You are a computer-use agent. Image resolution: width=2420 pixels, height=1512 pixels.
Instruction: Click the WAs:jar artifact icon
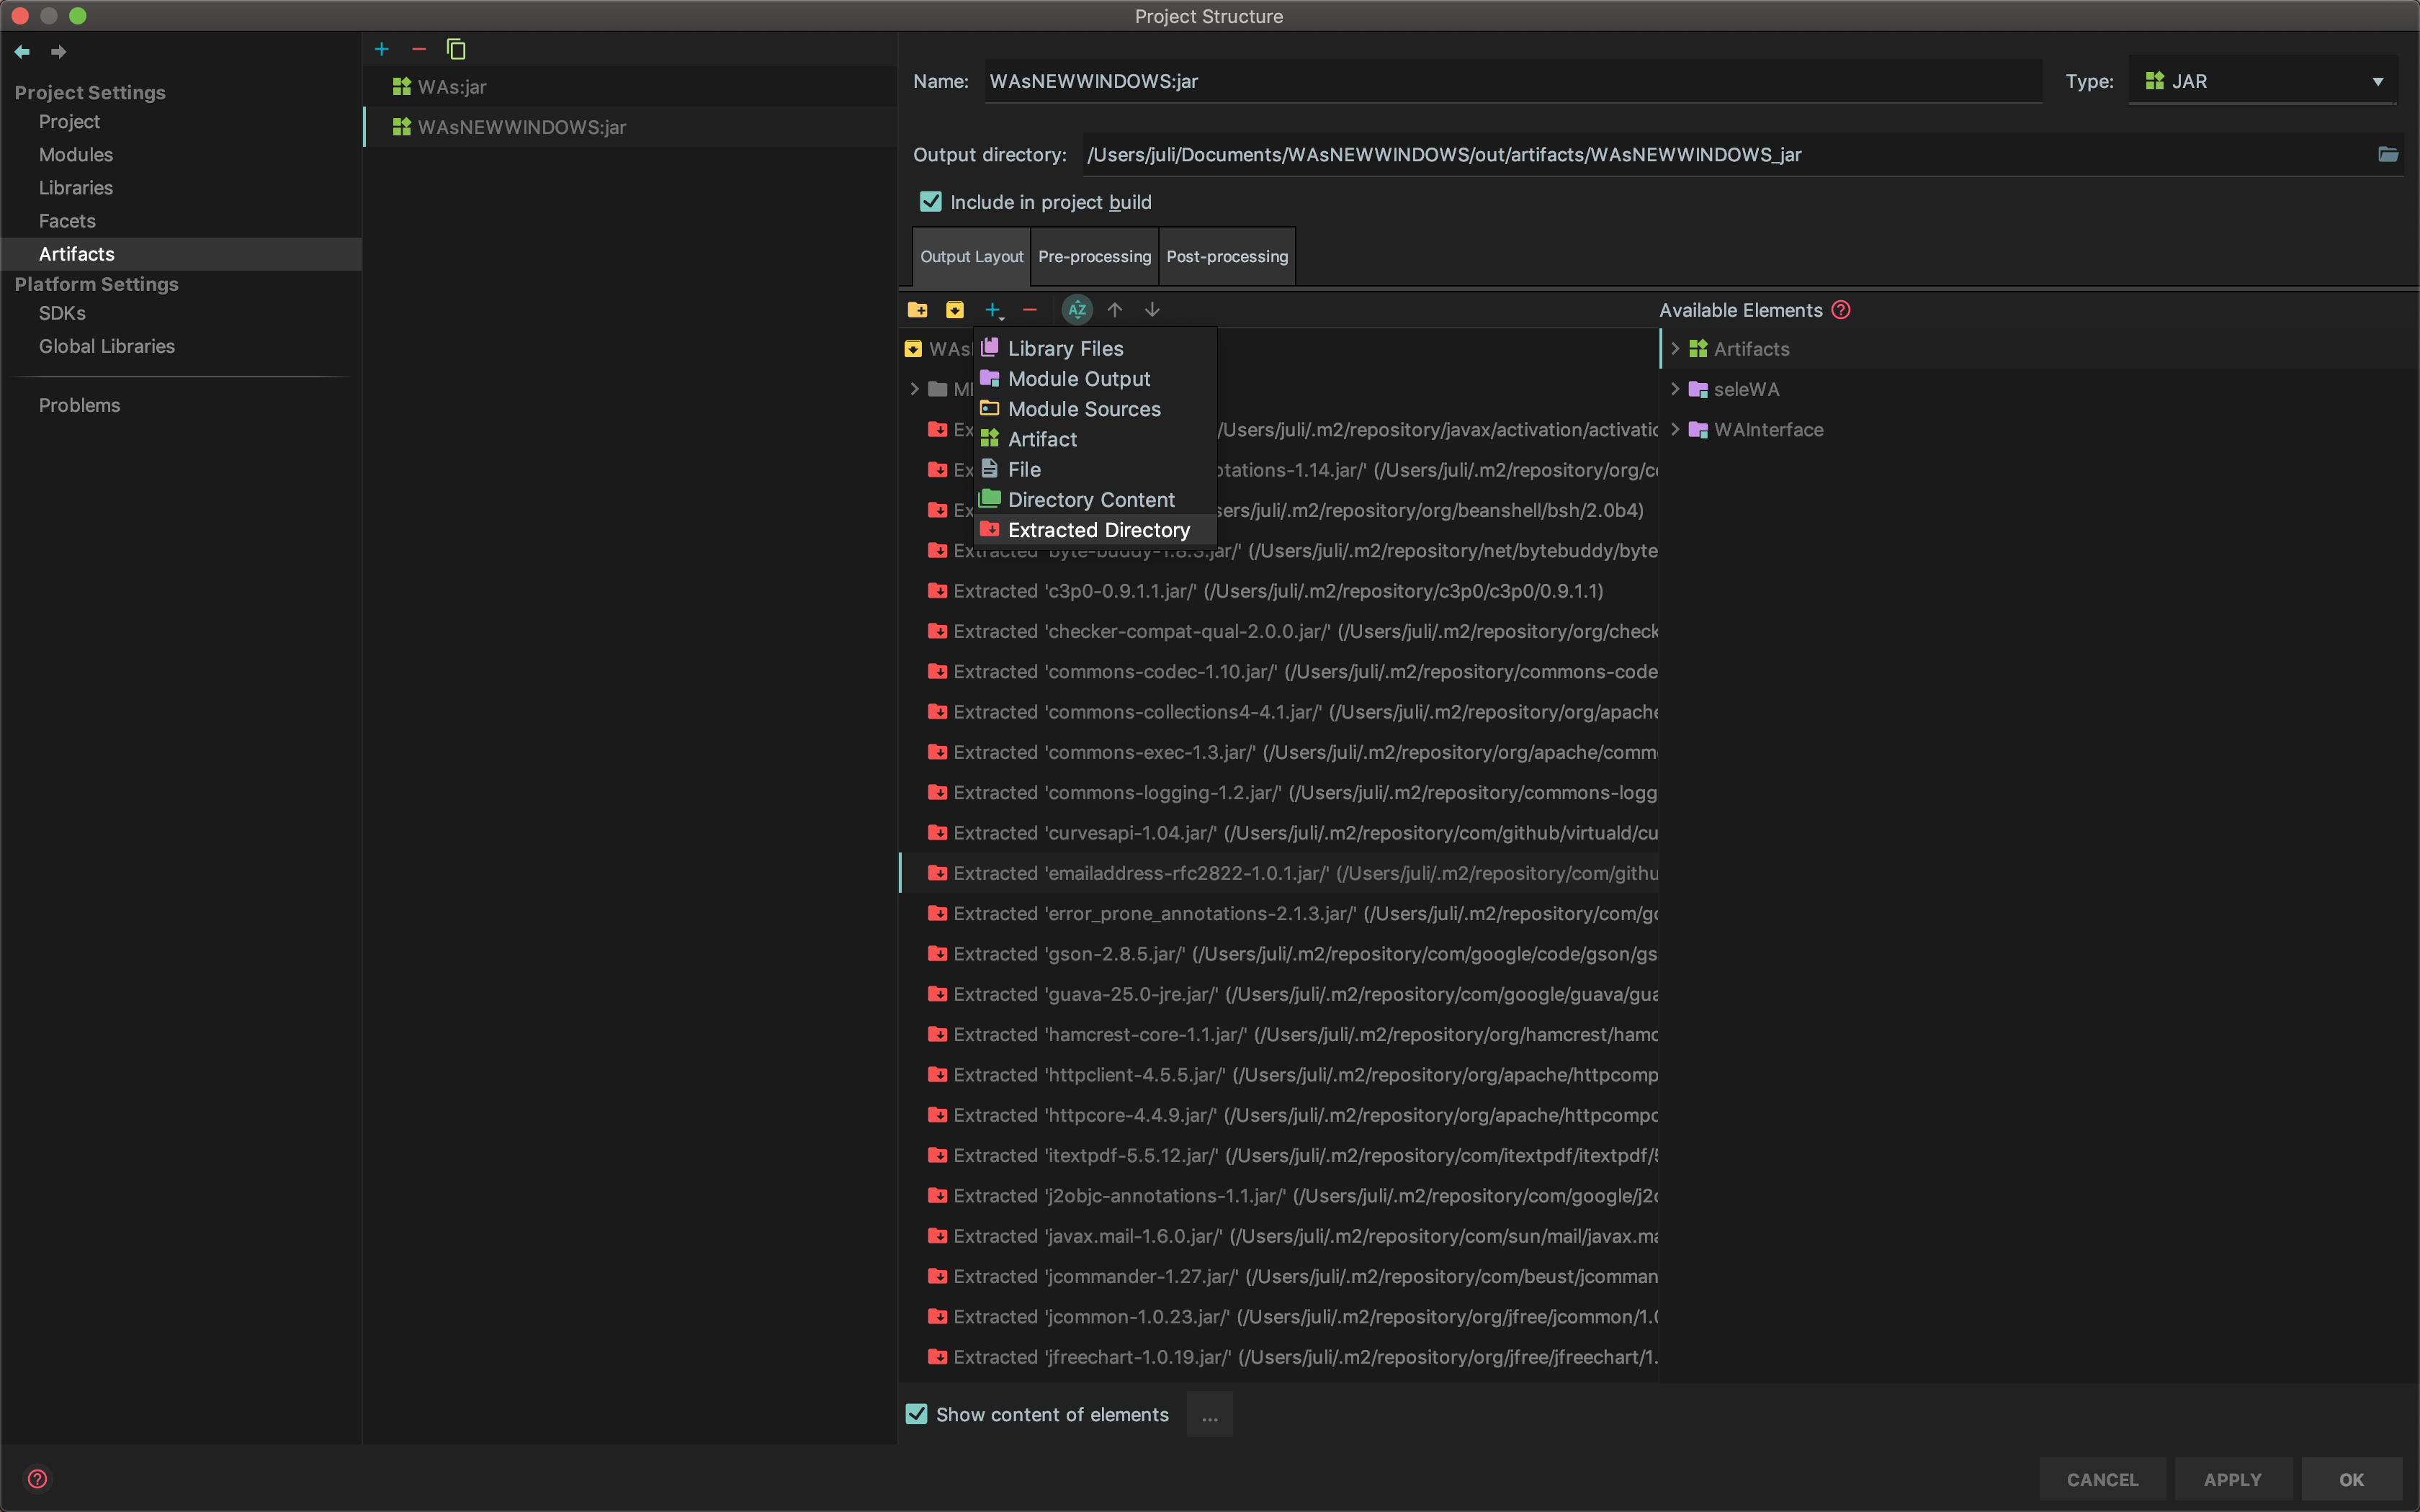(x=402, y=87)
